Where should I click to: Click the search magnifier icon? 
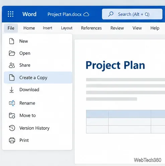[111, 14]
